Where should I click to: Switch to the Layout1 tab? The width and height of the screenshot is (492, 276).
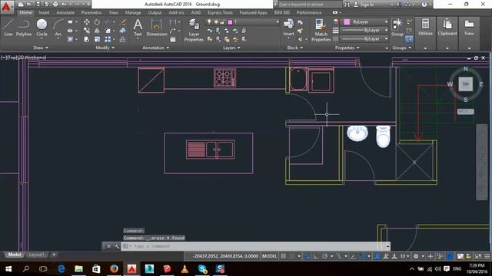click(x=36, y=255)
